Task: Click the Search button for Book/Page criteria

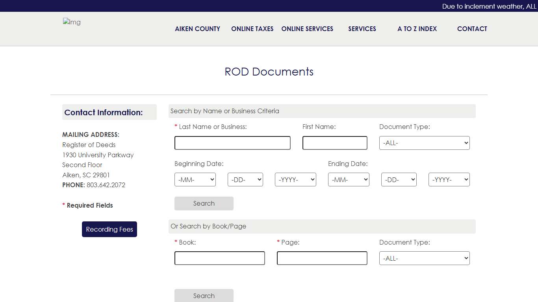Action: coord(204,295)
